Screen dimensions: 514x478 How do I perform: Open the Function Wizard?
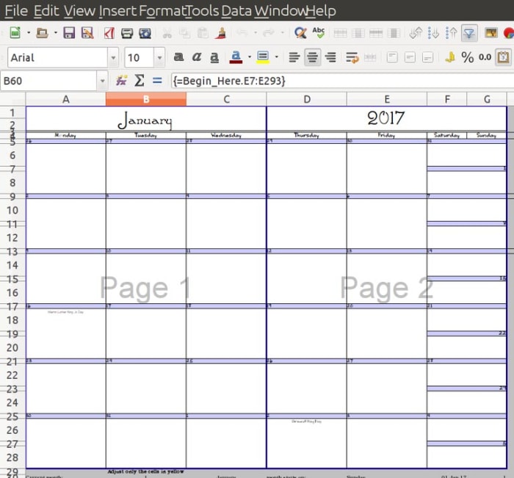(121, 80)
